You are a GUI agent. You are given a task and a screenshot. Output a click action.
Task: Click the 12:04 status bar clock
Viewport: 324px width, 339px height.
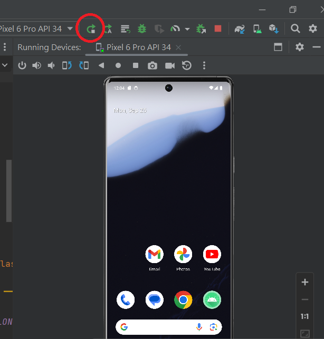pos(119,88)
